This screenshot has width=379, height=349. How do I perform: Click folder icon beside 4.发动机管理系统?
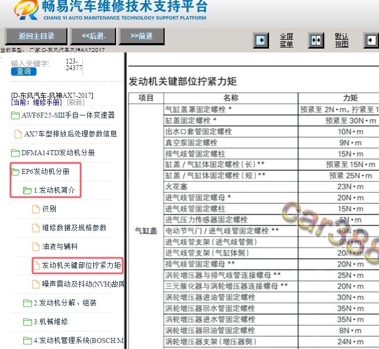click(x=28, y=341)
